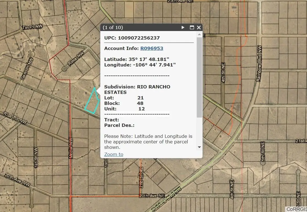Click the down triangle below popup scrollbar
This screenshot has width=307, height=212.
coord(199,147)
